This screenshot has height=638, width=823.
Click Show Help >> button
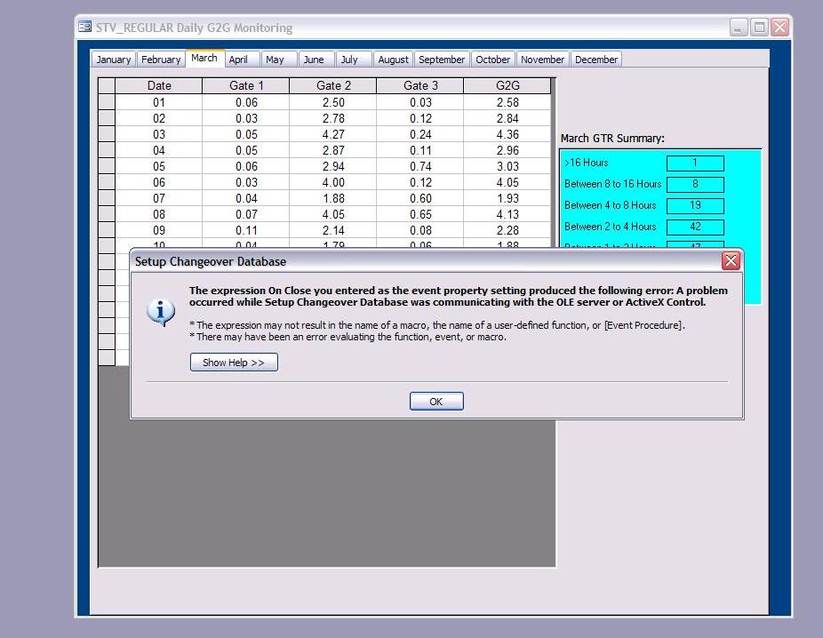(x=234, y=363)
